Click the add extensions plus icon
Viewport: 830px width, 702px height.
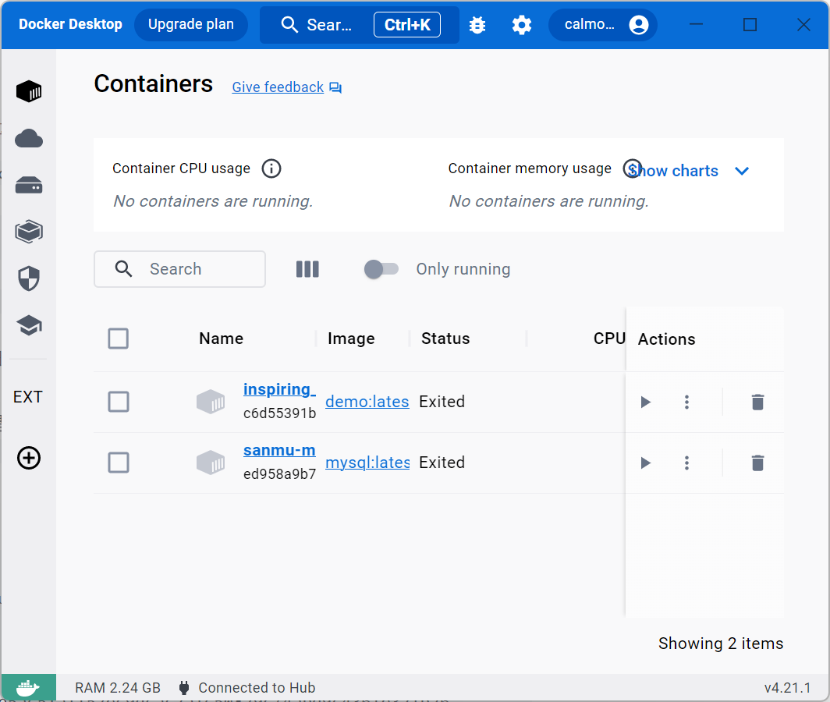tap(29, 458)
